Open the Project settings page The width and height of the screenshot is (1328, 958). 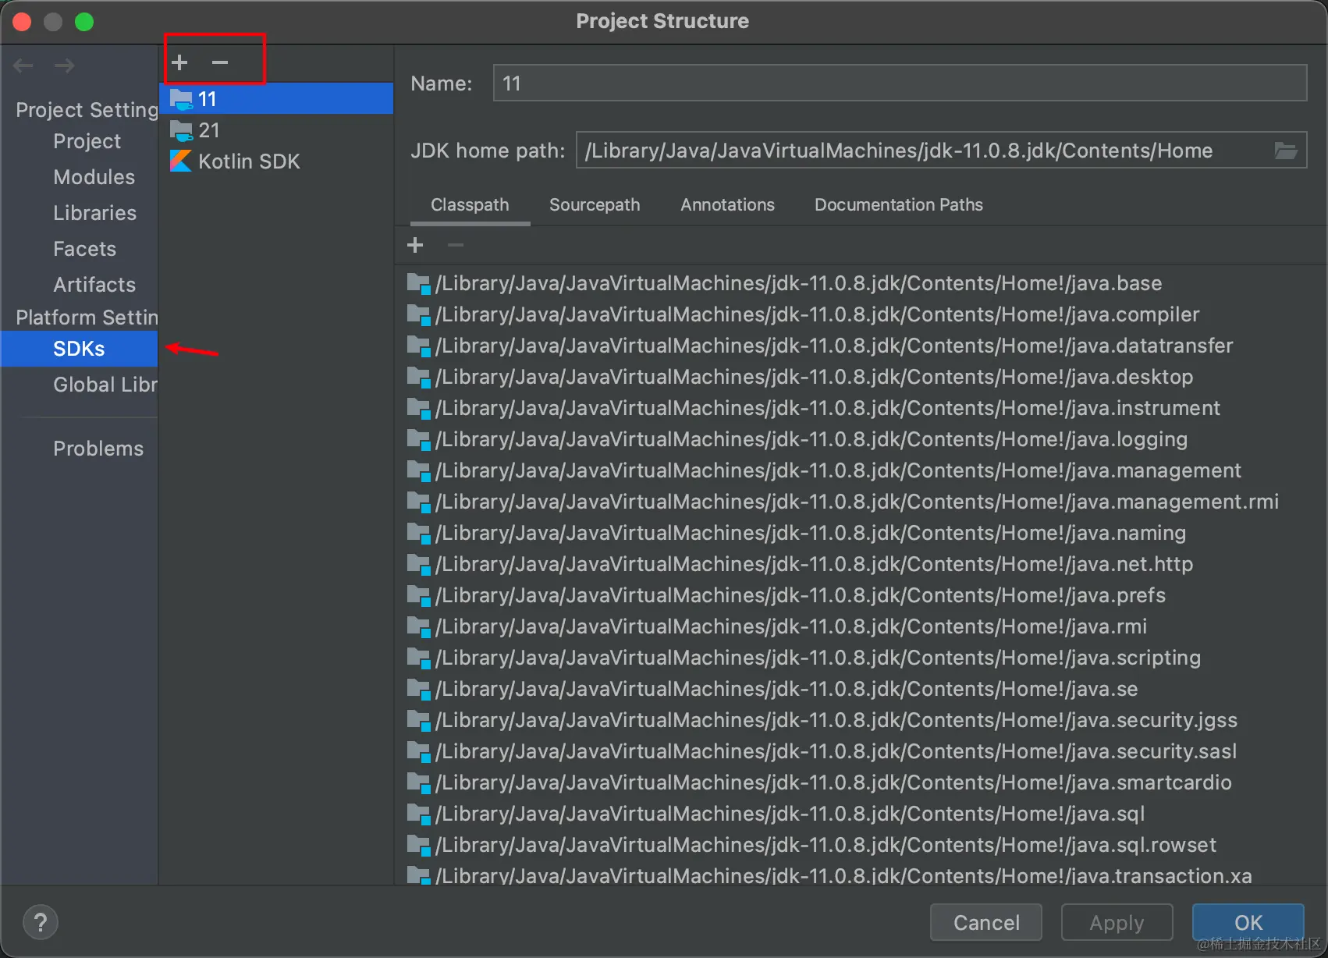(x=87, y=141)
